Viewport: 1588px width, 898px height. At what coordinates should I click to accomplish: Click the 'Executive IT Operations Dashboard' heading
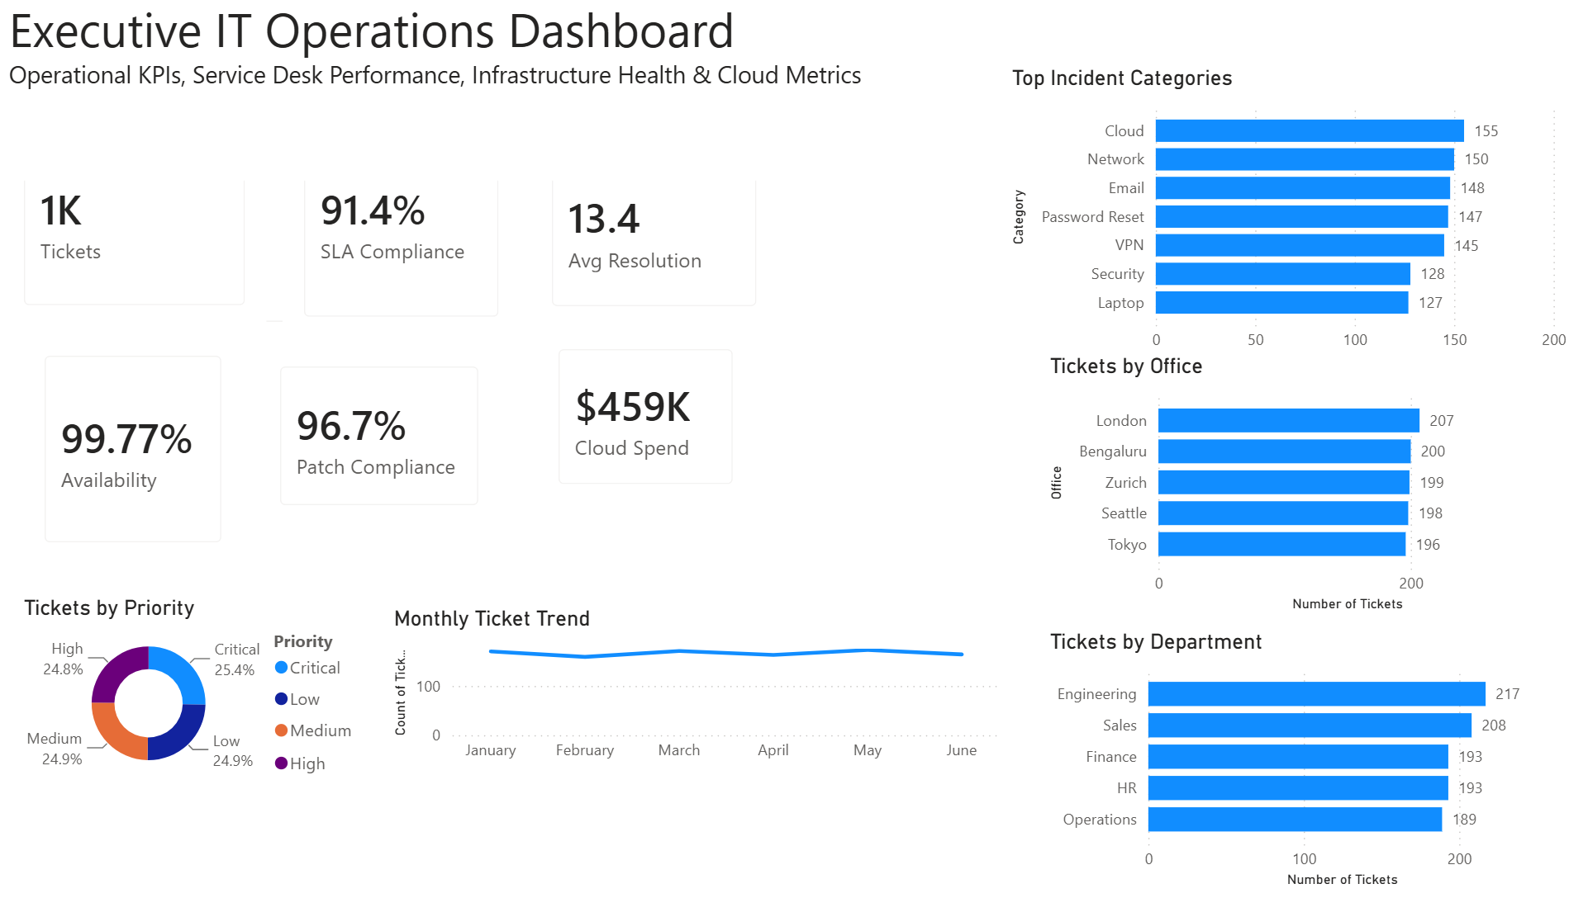click(372, 31)
